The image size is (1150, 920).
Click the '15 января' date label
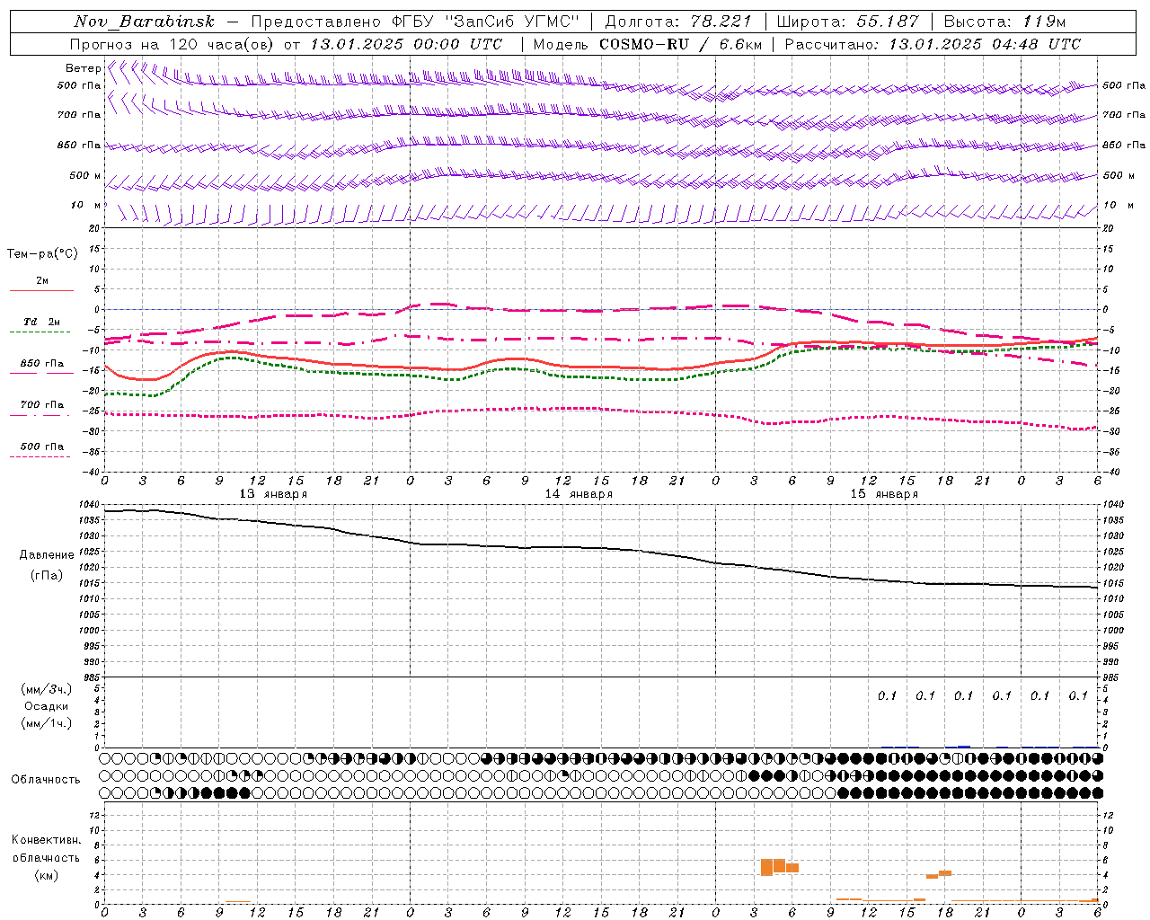pos(884,494)
